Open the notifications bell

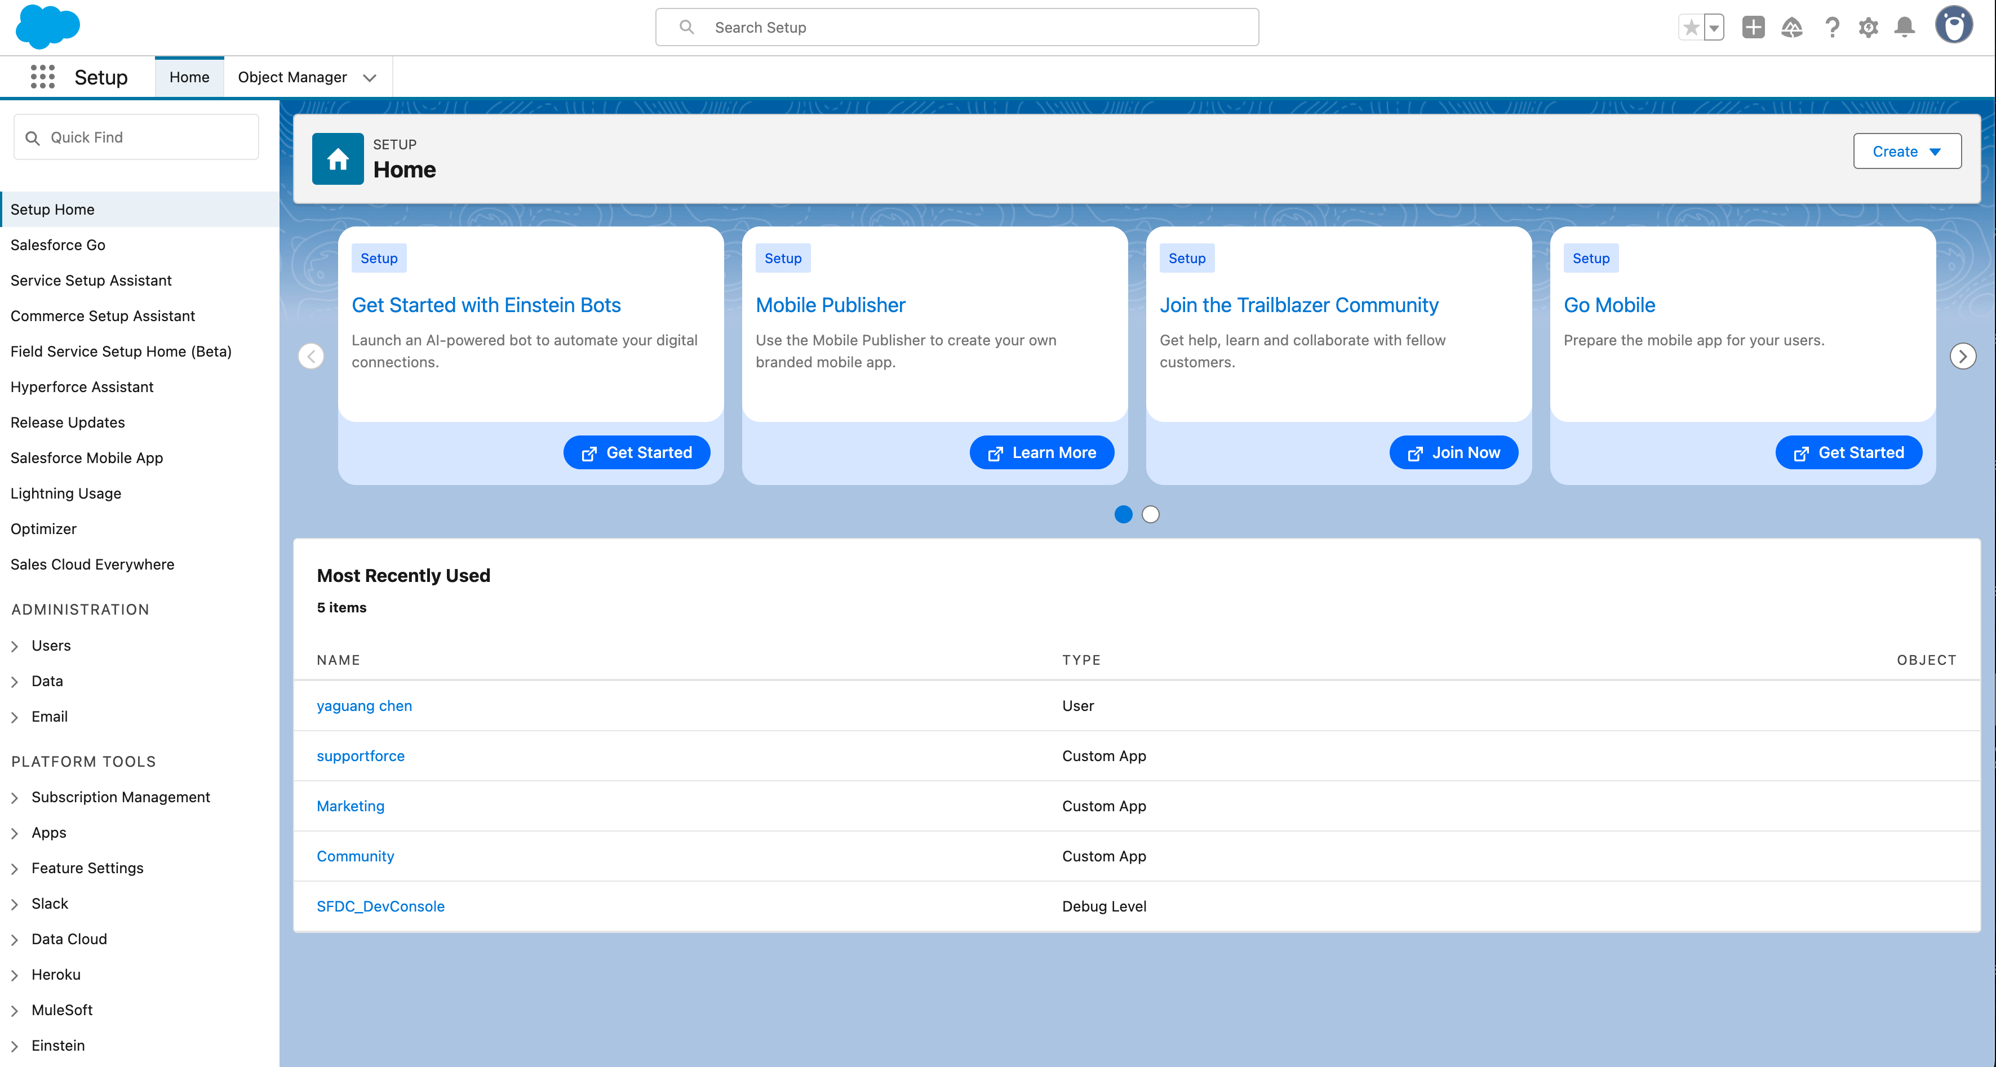pos(1905,28)
